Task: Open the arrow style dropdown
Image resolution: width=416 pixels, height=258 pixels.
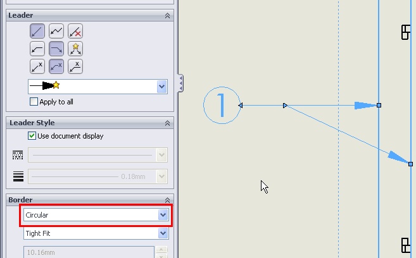Action: [x=162, y=87]
